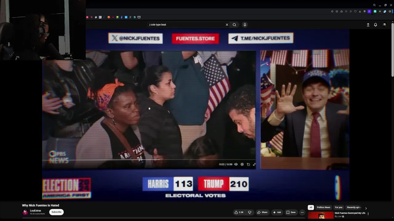Clear the search query with the X
This screenshot has height=221, width=394.
tap(227, 25)
